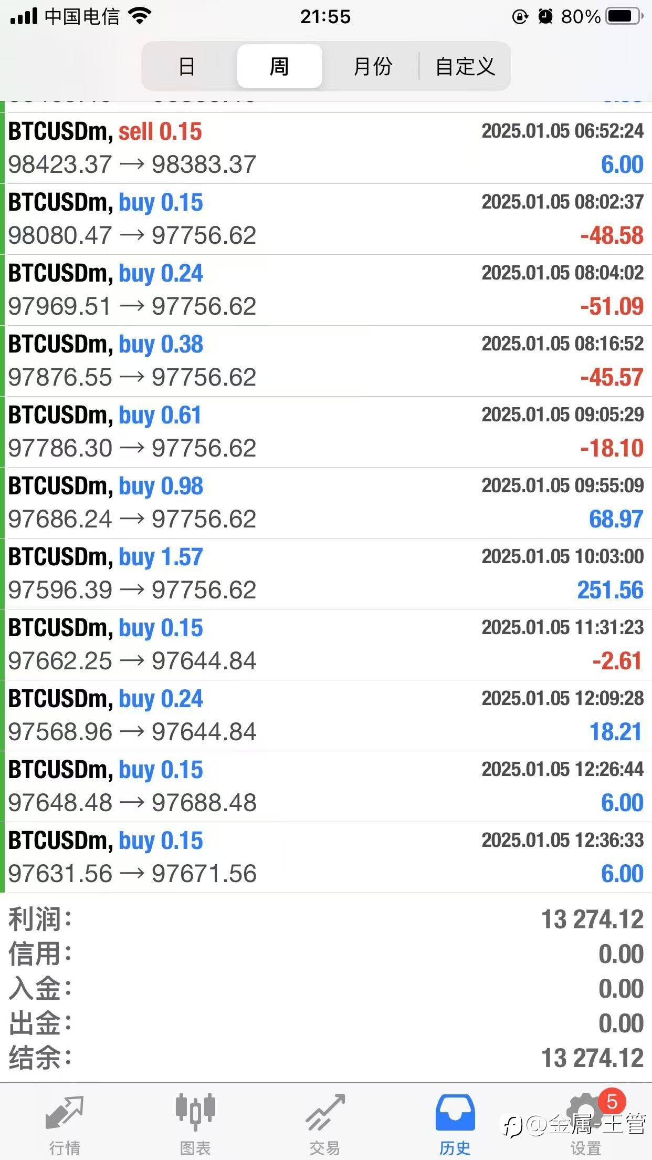
Task: Tap the 251.56 profit value
Action: pyautogui.click(x=610, y=590)
